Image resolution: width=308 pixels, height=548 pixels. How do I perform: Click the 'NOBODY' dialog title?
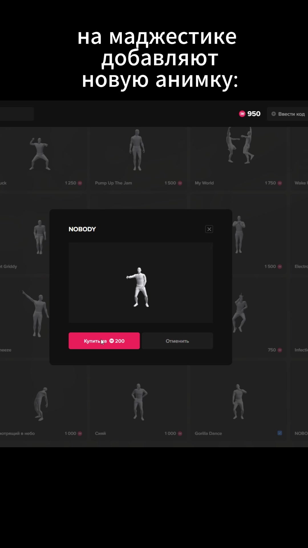pos(82,229)
